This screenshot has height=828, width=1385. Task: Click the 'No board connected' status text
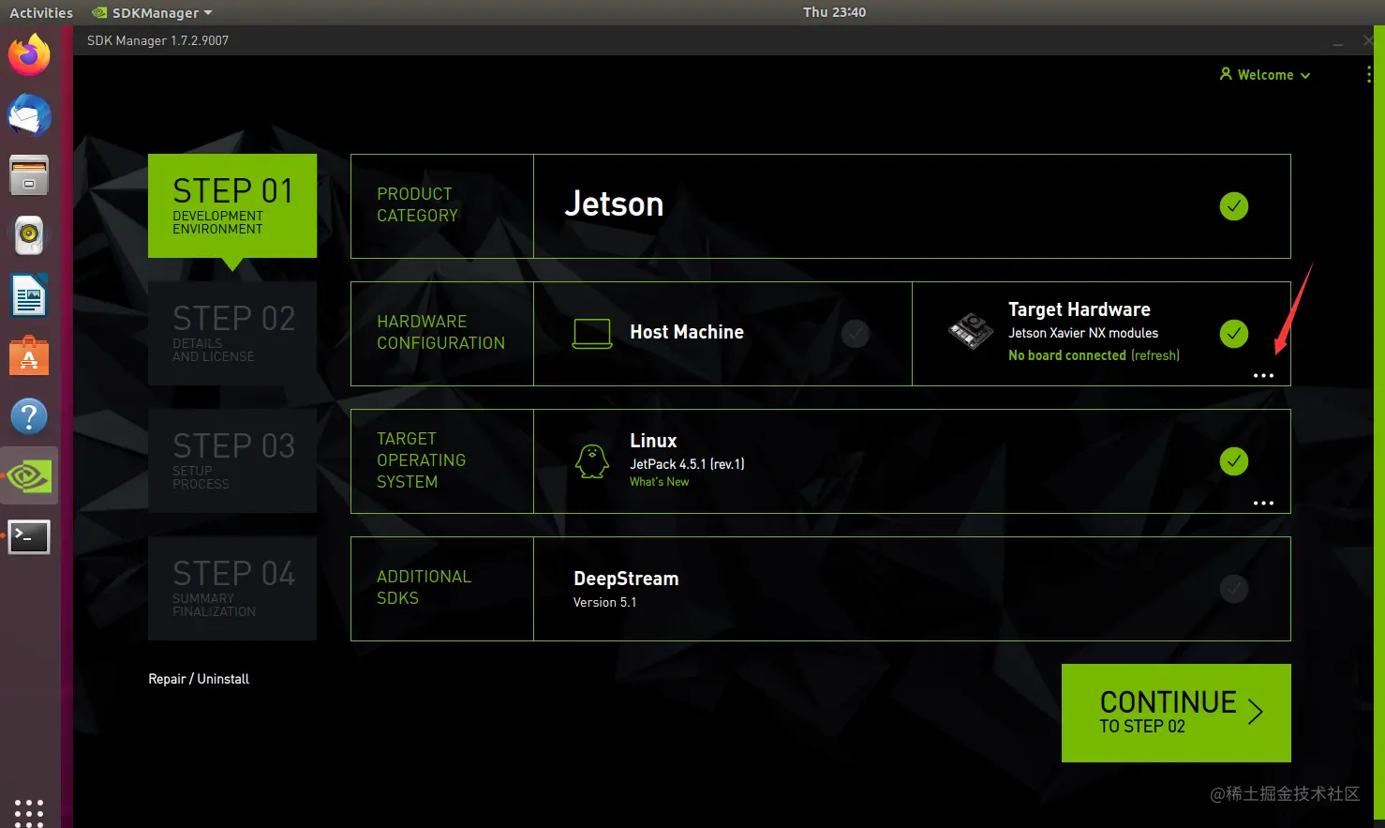(1067, 355)
